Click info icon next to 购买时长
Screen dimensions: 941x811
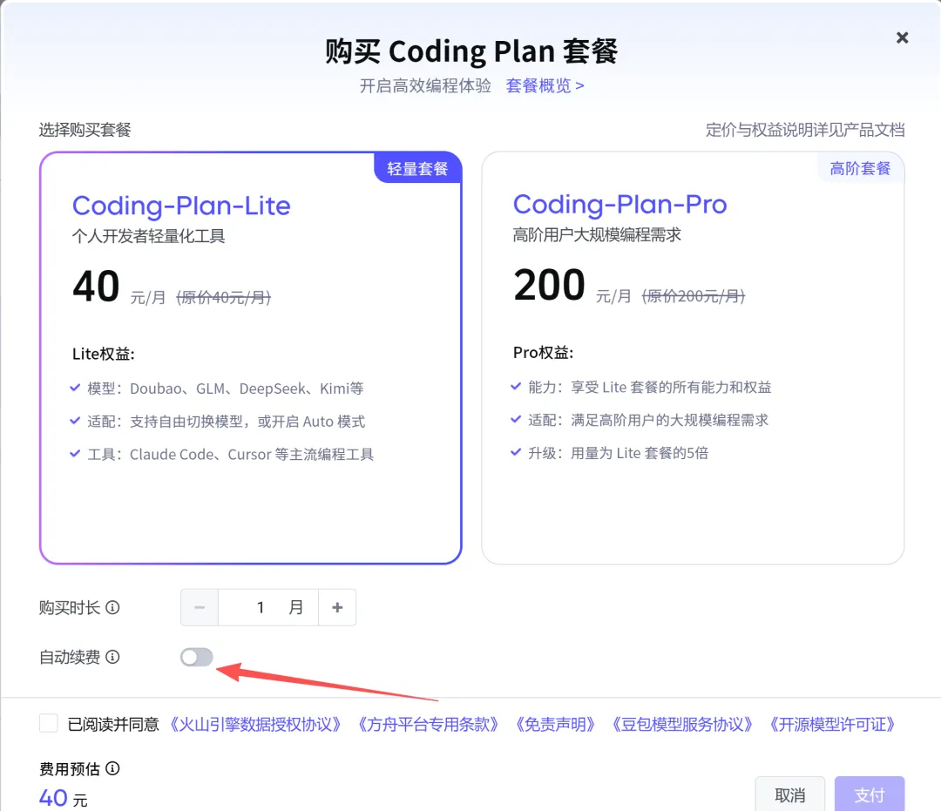coord(112,608)
